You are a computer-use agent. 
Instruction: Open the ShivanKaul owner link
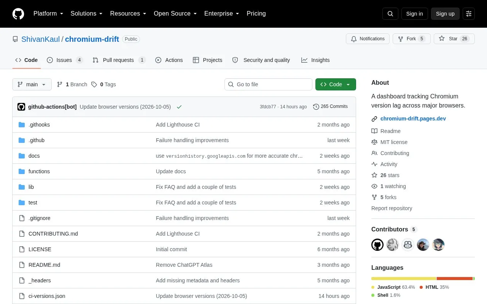pos(40,39)
